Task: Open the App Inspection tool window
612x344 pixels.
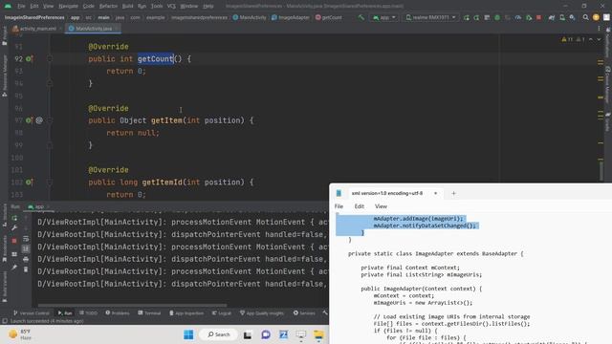Action: pos(186,312)
